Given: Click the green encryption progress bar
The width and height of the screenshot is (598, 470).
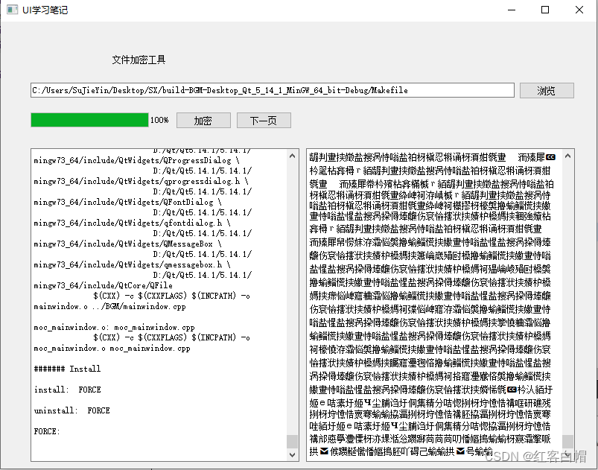Looking at the screenshot, I should pos(89,120).
